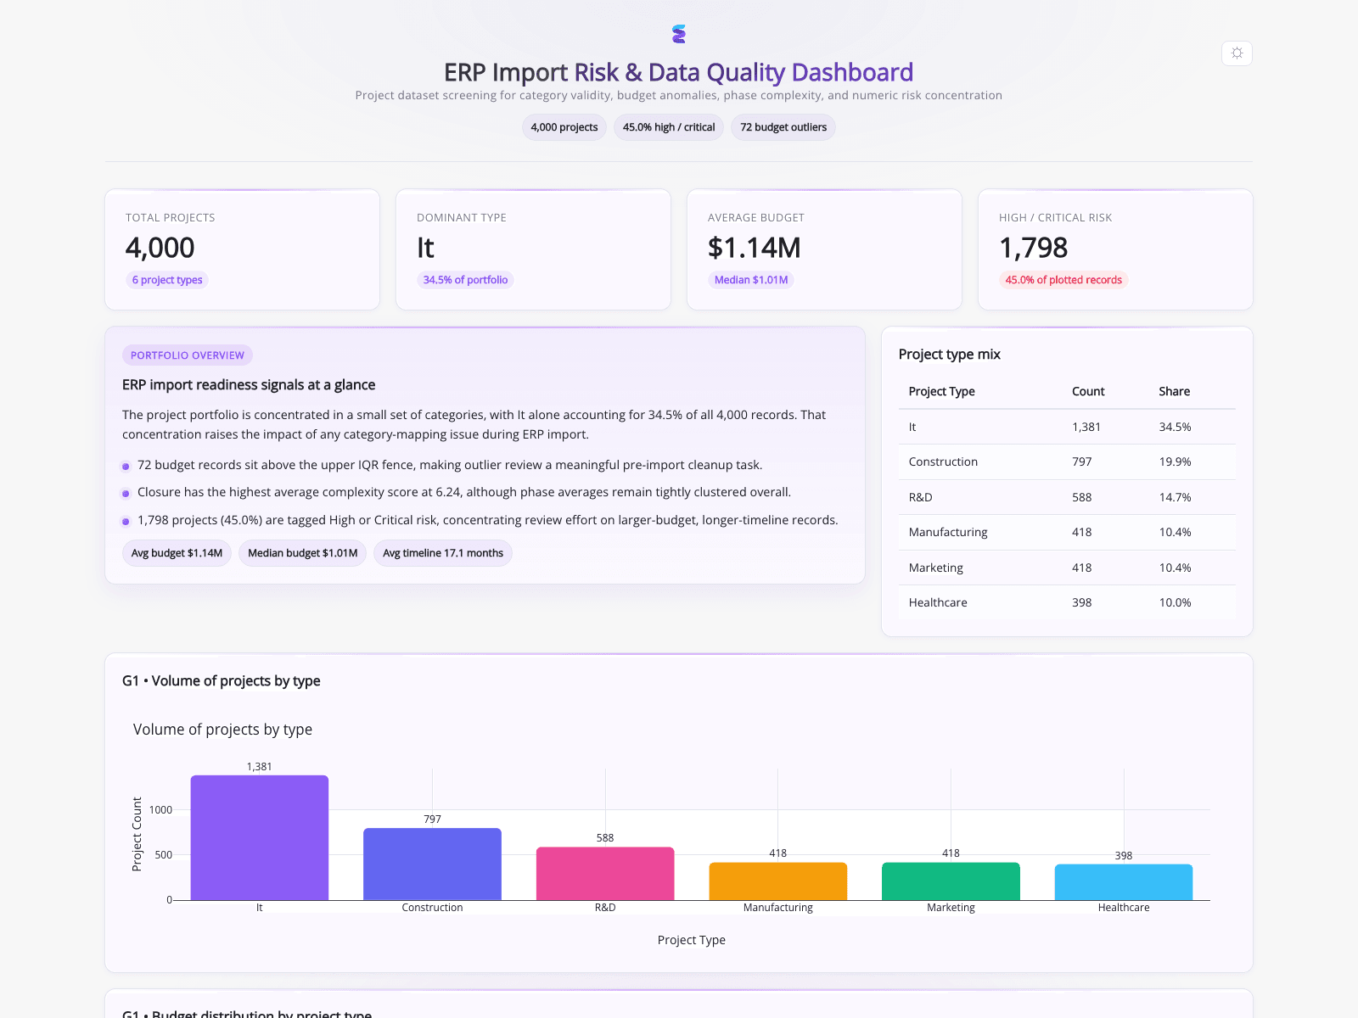The height and width of the screenshot is (1018, 1358).
Task: Click the 'G1 • Volume of projects by type' heading
Action: [x=222, y=681]
